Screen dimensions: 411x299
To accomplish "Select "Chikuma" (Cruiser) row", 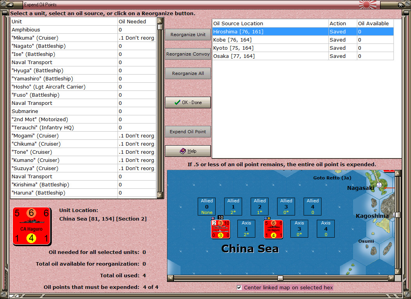I will coord(83,144).
